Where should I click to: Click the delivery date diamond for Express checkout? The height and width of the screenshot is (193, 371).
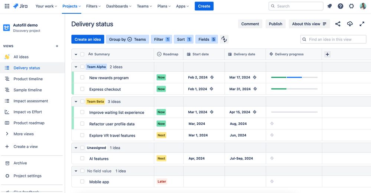(255, 89)
